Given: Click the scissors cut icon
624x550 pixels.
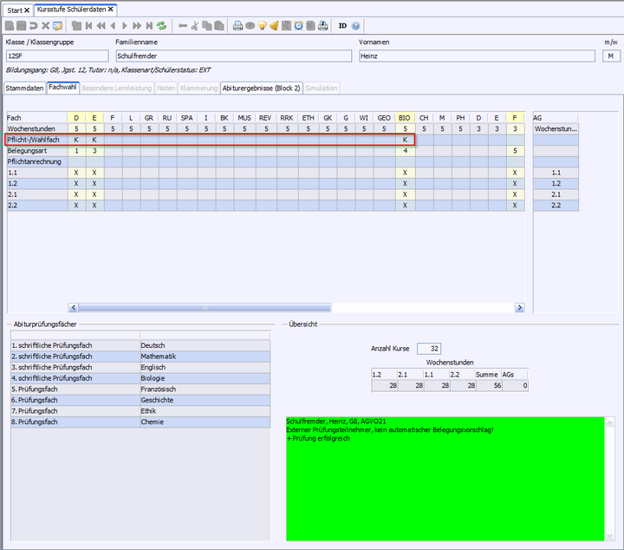Looking at the screenshot, I should tap(195, 26).
